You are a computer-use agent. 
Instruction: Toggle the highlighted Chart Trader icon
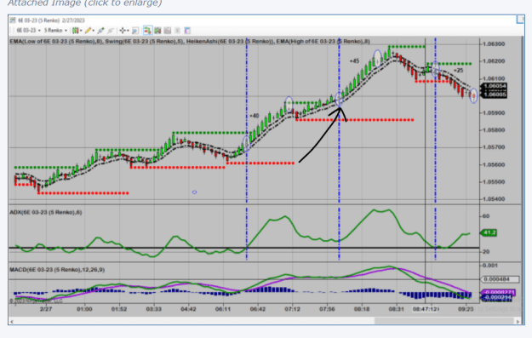147,31
